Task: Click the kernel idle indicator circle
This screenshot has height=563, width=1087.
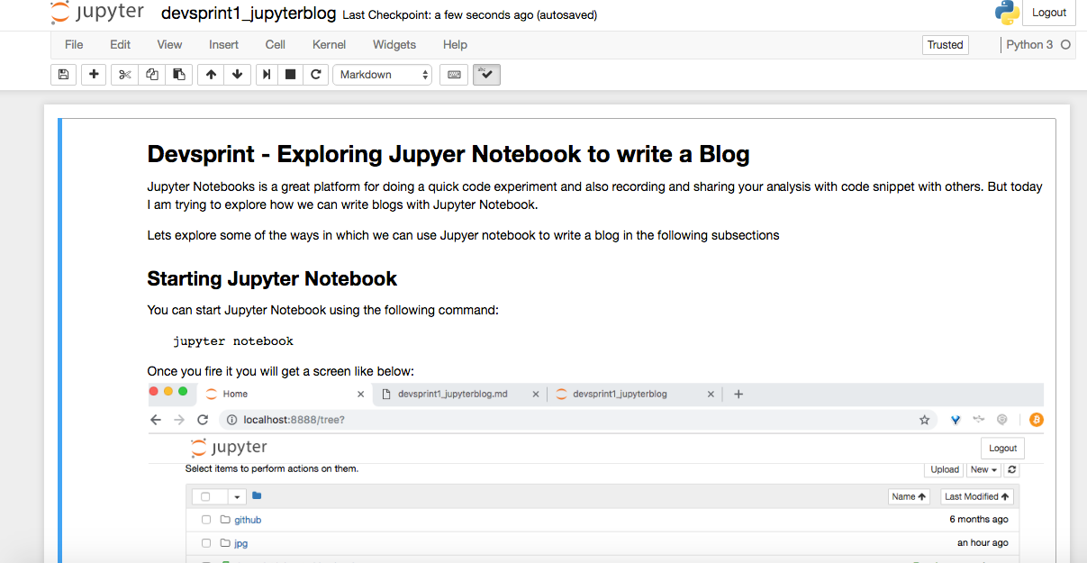Action: [1065, 44]
